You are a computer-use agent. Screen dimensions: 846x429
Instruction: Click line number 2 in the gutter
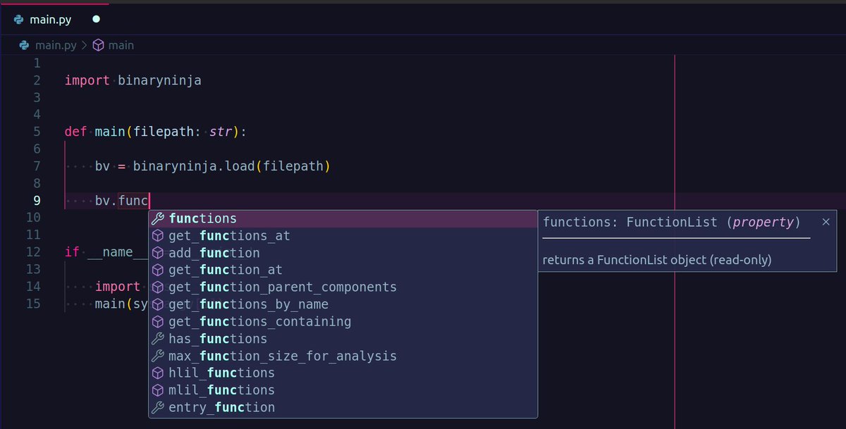pos(37,80)
